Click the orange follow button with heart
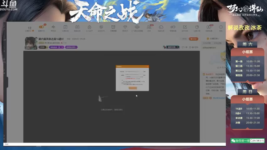This screenshot has width=267, height=150. click(194, 39)
